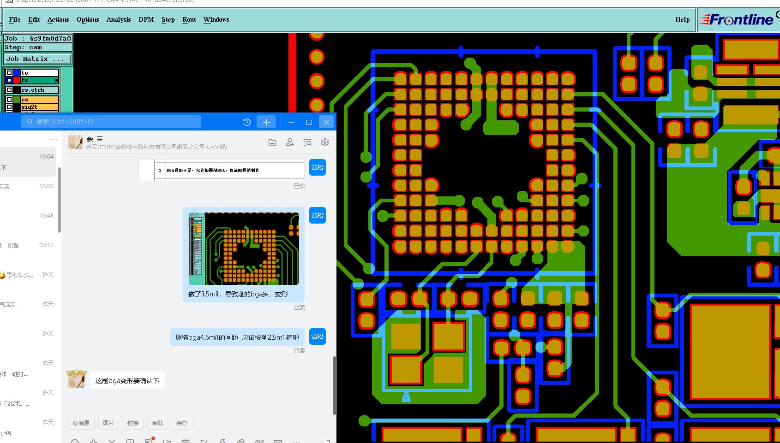780x443 pixels.
Task: Toggle the 'ts' layer checkbox
Action: tap(9, 80)
